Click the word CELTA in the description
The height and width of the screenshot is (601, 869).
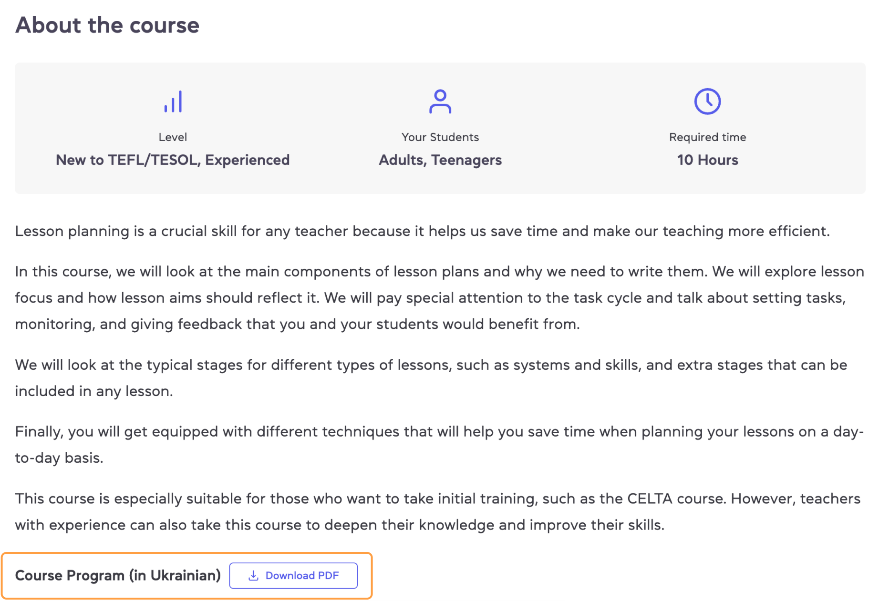coord(649,499)
